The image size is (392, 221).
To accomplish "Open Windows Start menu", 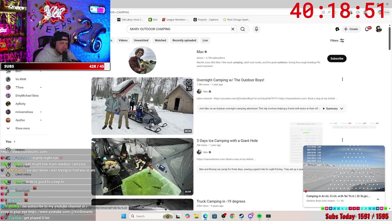I will coord(123,216).
